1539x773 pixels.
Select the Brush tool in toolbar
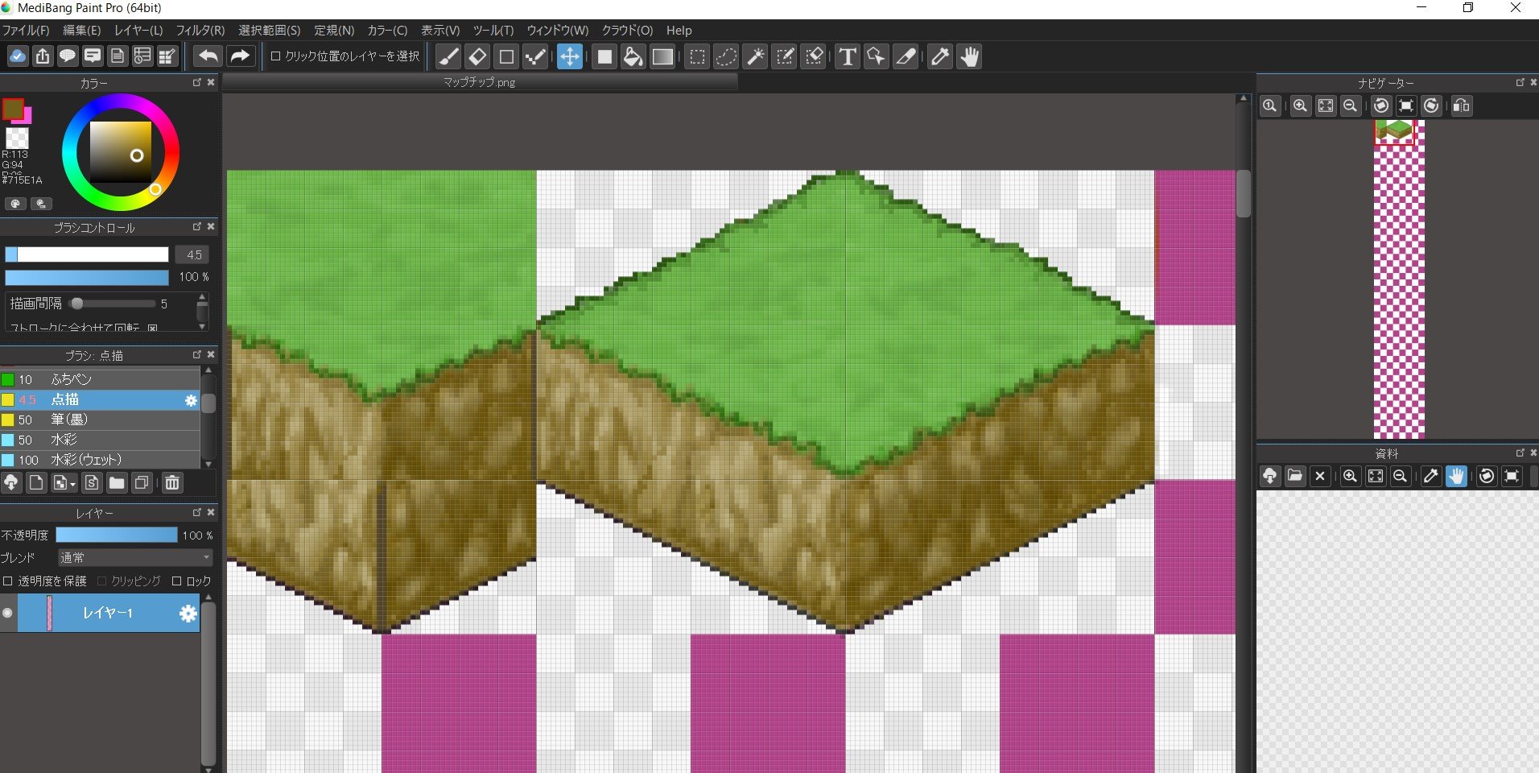pyautogui.click(x=449, y=57)
